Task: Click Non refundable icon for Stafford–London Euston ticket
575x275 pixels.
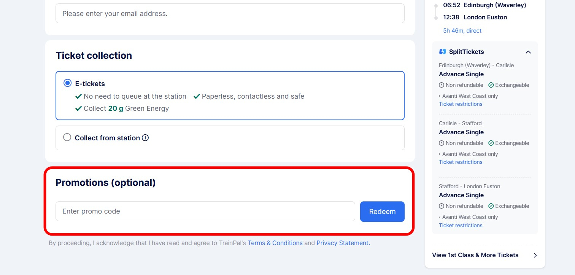Action: 442,206
